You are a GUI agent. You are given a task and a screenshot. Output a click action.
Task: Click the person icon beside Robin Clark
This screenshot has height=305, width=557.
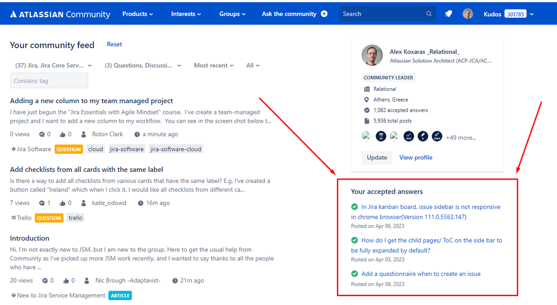(x=84, y=134)
